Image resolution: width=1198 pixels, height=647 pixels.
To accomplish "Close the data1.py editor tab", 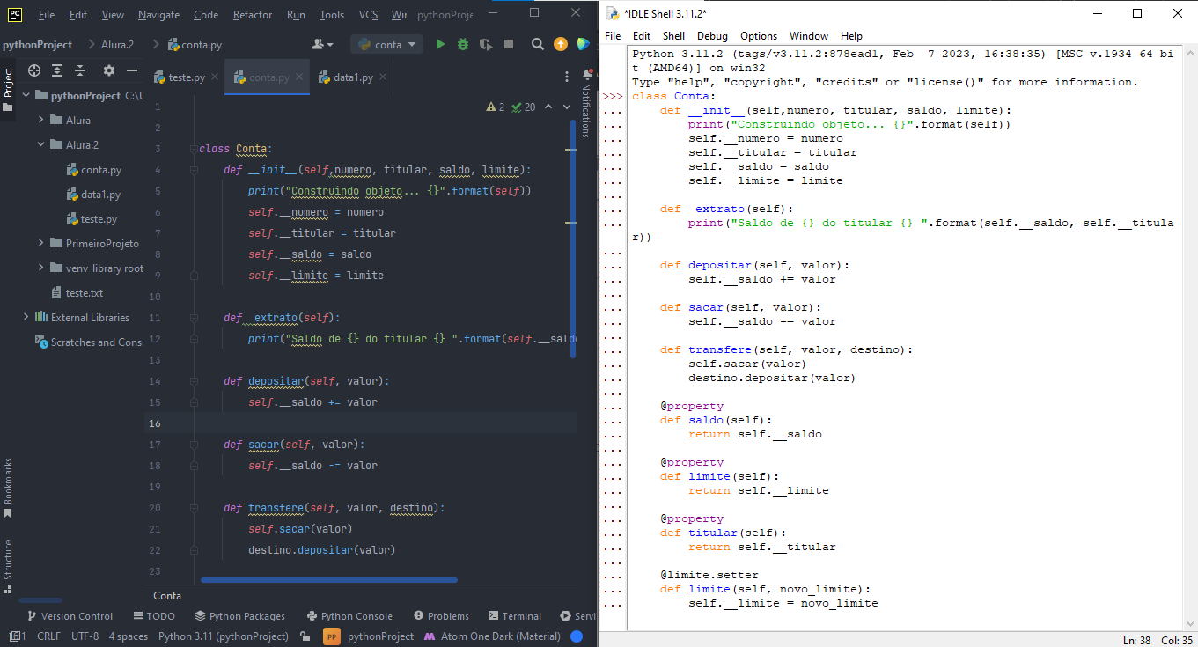I will (x=383, y=77).
